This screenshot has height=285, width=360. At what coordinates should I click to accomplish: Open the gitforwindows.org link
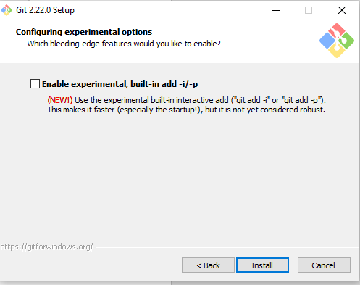click(x=46, y=247)
